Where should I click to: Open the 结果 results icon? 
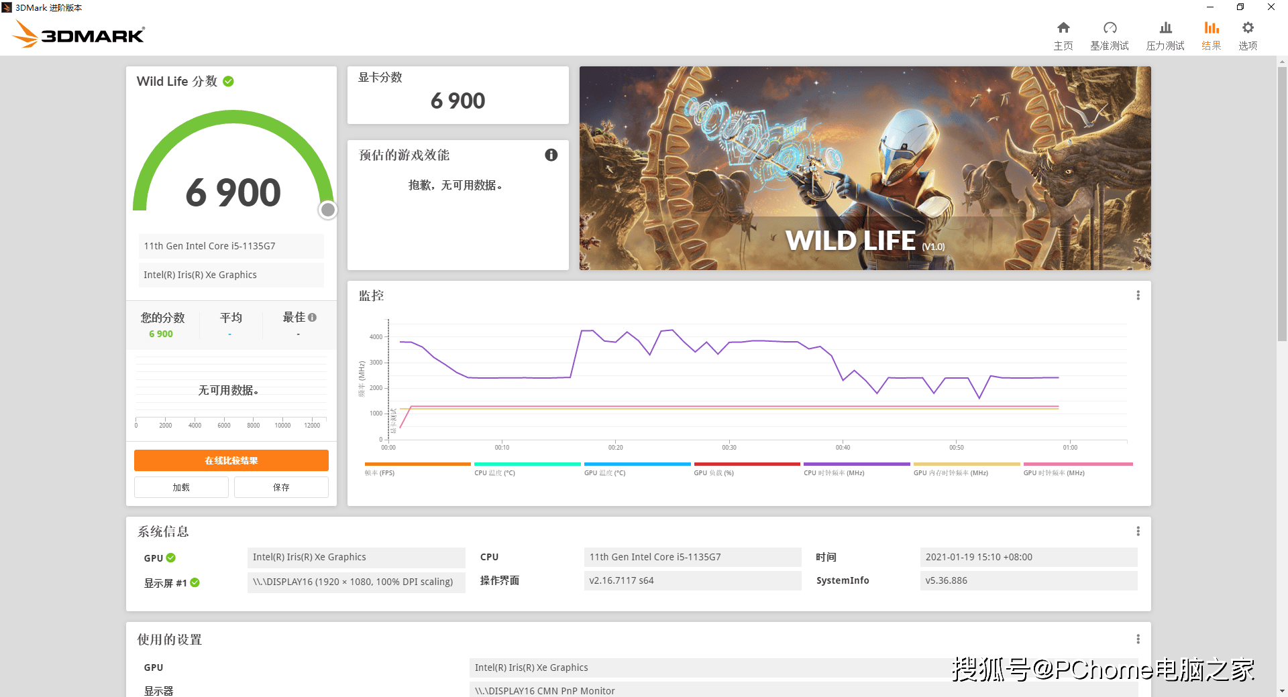click(x=1211, y=28)
